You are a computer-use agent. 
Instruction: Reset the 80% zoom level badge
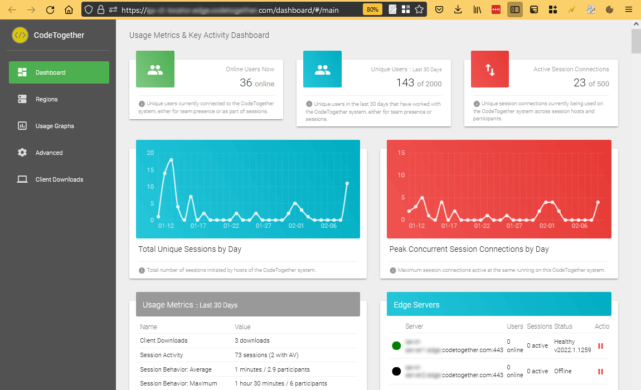pyautogui.click(x=372, y=9)
